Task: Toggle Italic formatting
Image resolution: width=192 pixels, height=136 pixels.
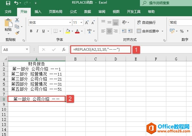Action: point(37,31)
